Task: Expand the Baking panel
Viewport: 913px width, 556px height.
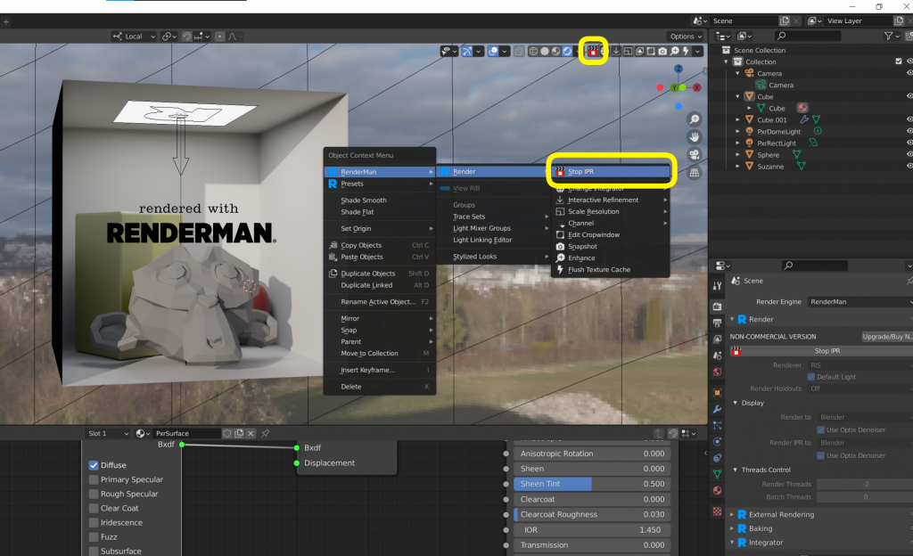Action: click(x=732, y=528)
